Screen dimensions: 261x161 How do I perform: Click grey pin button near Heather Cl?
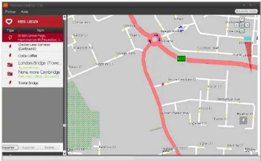tap(243, 120)
